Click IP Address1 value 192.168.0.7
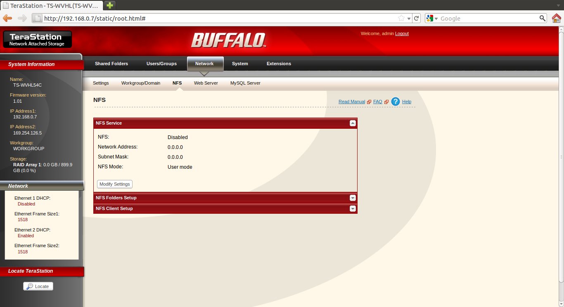Screen dimensions: 564x307 pyautogui.click(x=25, y=117)
